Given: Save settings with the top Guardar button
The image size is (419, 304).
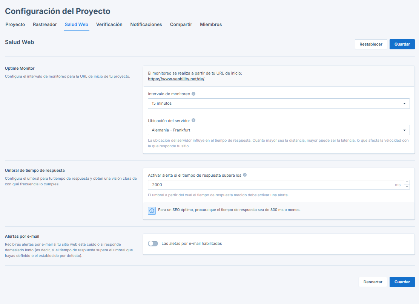Looking at the screenshot, I should [x=402, y=44].
